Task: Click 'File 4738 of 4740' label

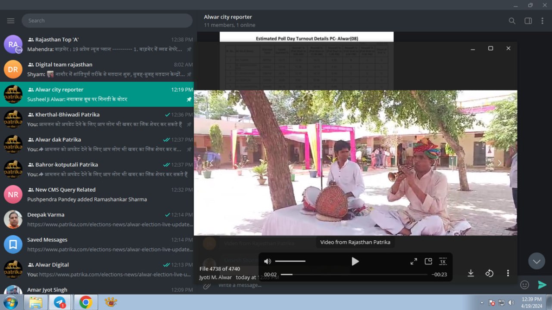Action: pos(220,269)
